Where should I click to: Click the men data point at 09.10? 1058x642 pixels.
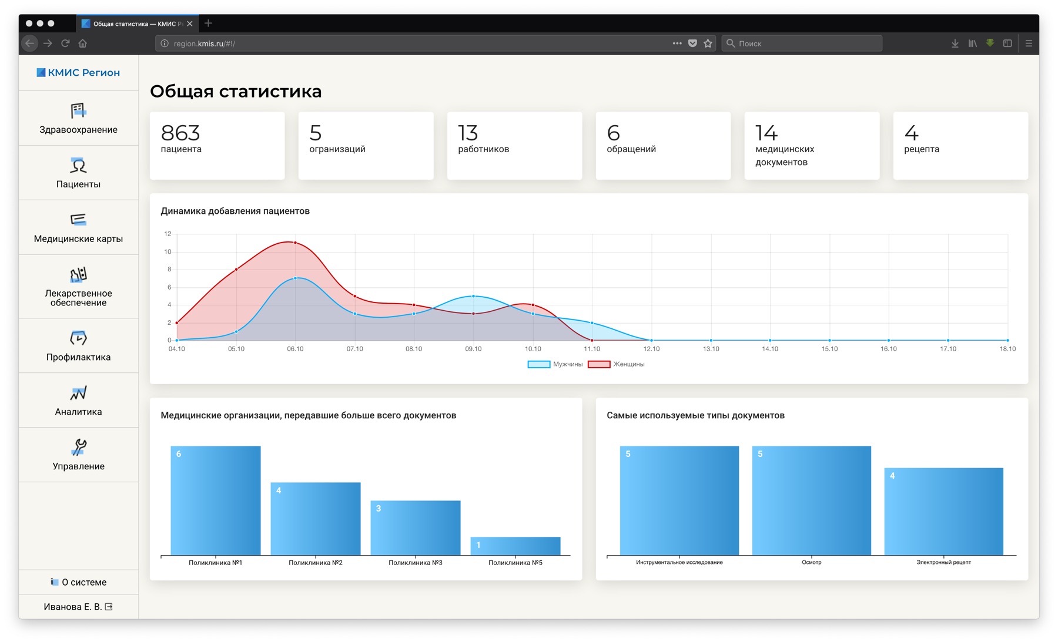click(x=474, y=296)
